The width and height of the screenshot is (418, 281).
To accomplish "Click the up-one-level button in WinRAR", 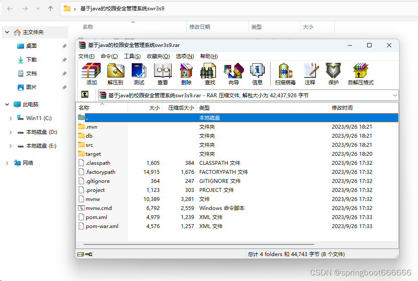I will click(85, 94).
